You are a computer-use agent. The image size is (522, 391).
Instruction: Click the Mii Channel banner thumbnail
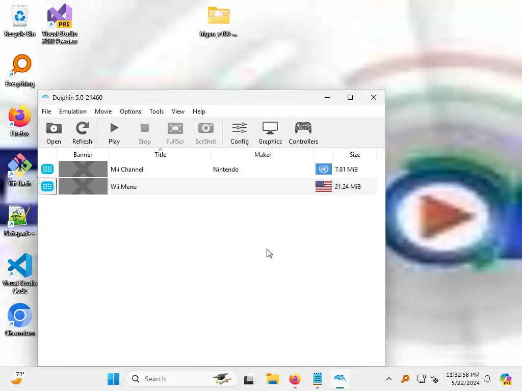point(83,169)
